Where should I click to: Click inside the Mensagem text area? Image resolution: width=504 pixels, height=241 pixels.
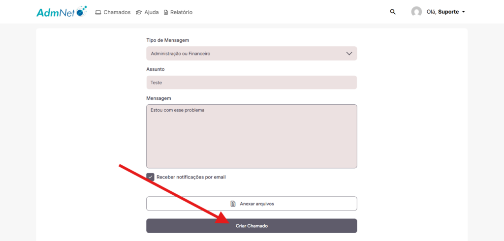click(x=251, y=136)
